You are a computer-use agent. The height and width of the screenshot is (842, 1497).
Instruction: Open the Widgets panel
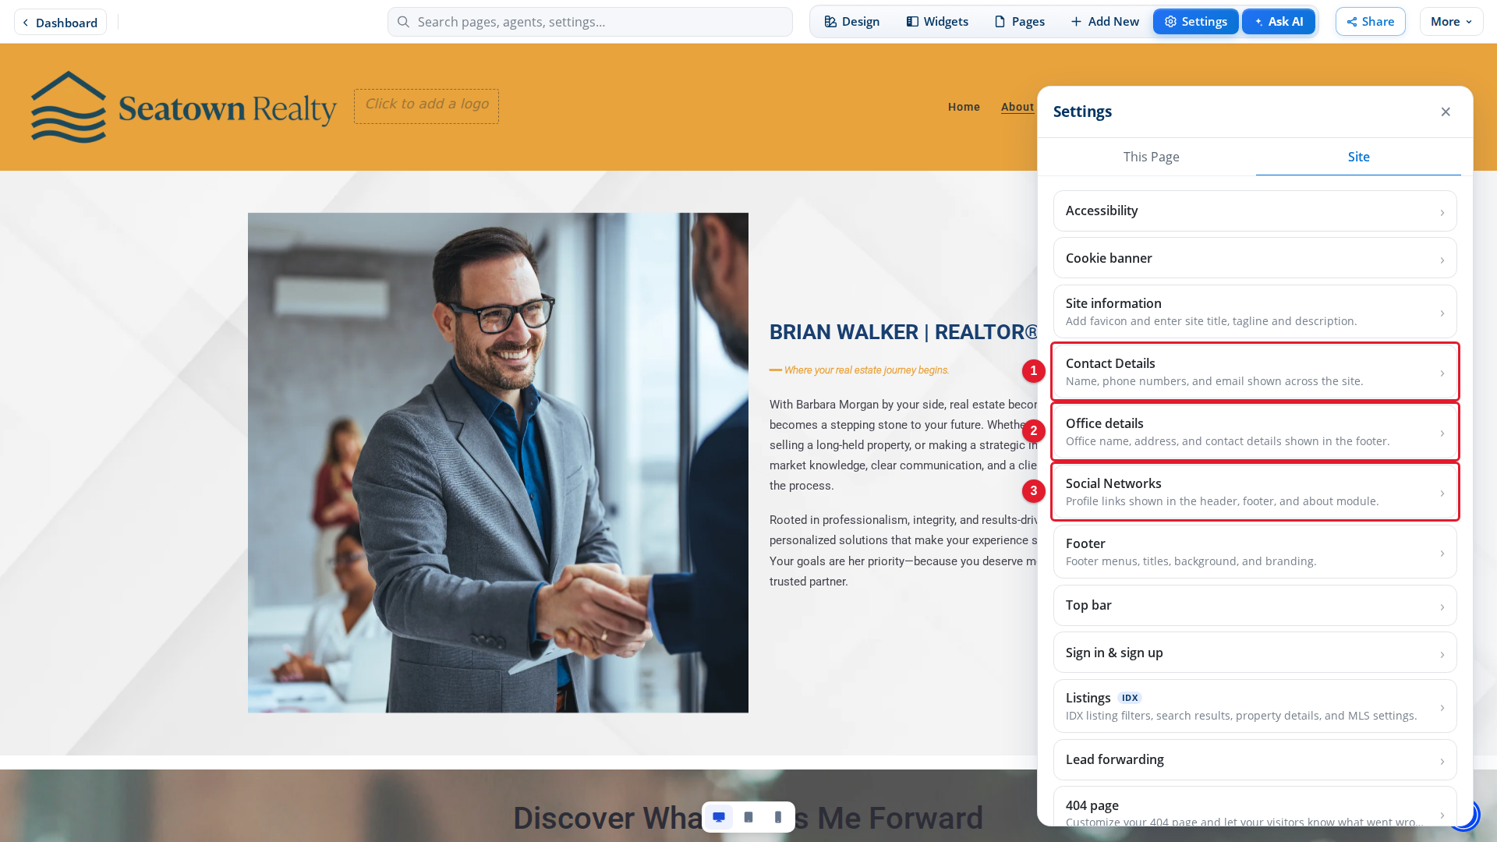pos(937,22)
